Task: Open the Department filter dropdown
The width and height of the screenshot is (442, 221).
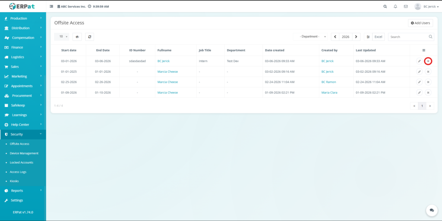Action: (x=310, y=37)
